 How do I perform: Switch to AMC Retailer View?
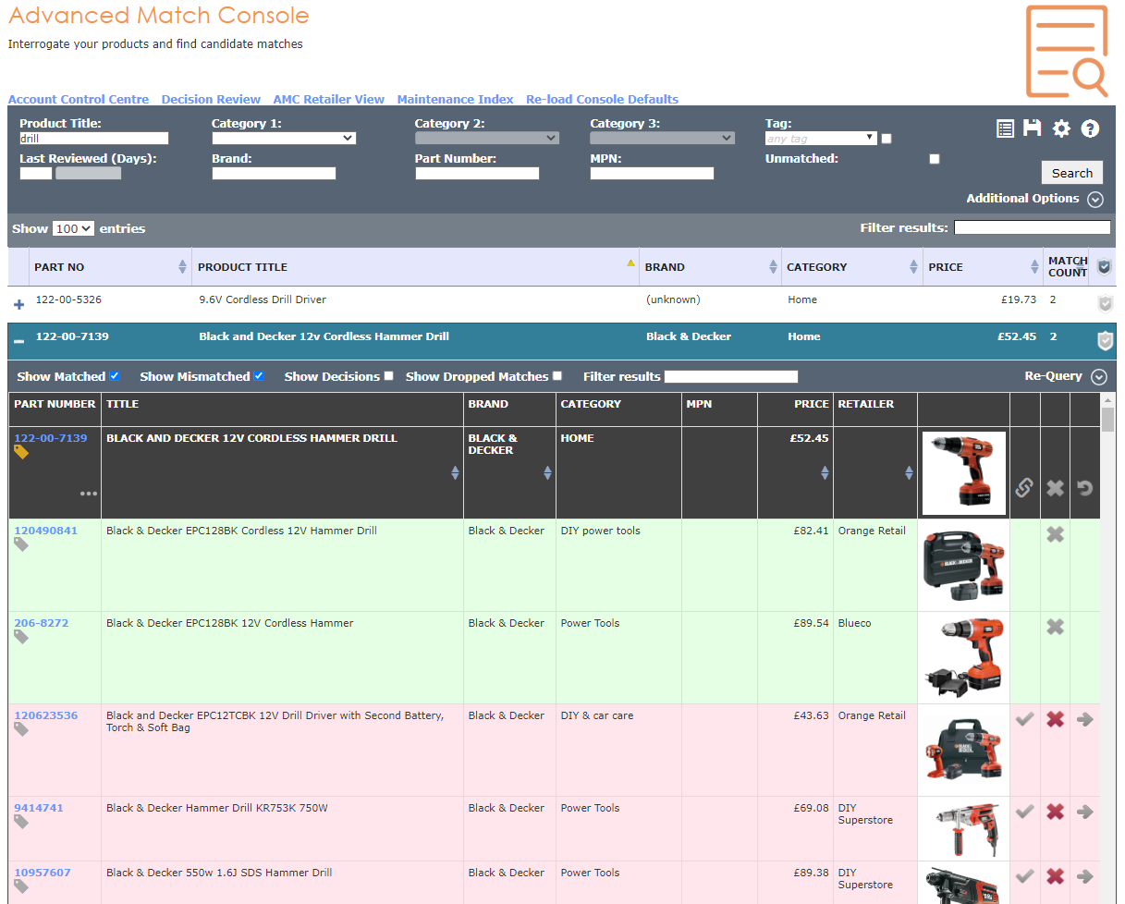tap(329, 99)
